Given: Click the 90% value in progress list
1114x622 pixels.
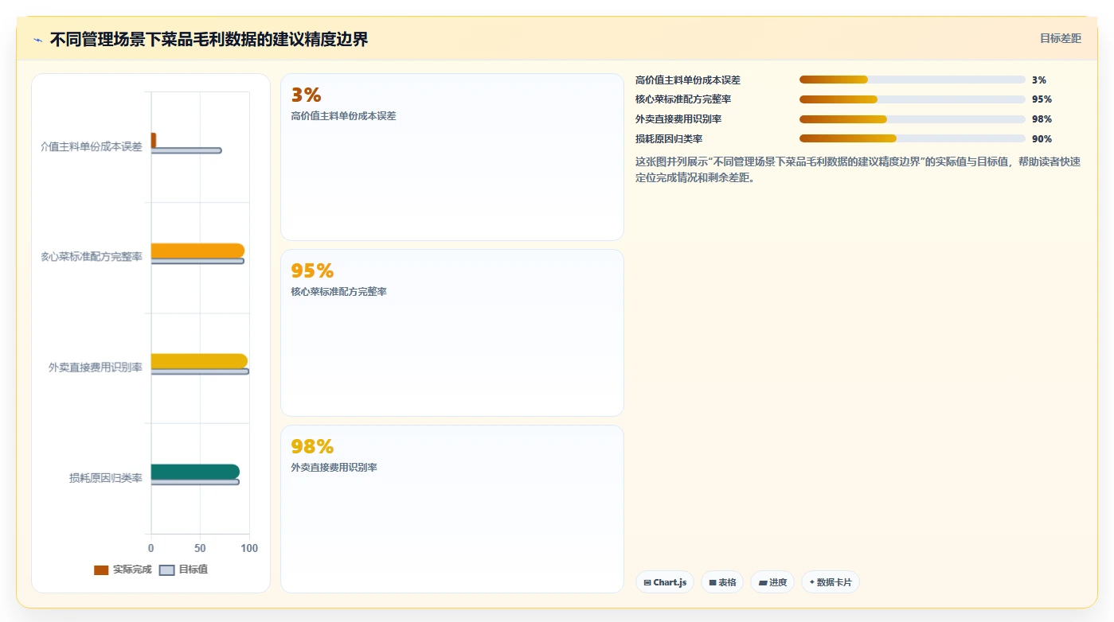Looking at the screenshot, I should [x=1042, y=139].
